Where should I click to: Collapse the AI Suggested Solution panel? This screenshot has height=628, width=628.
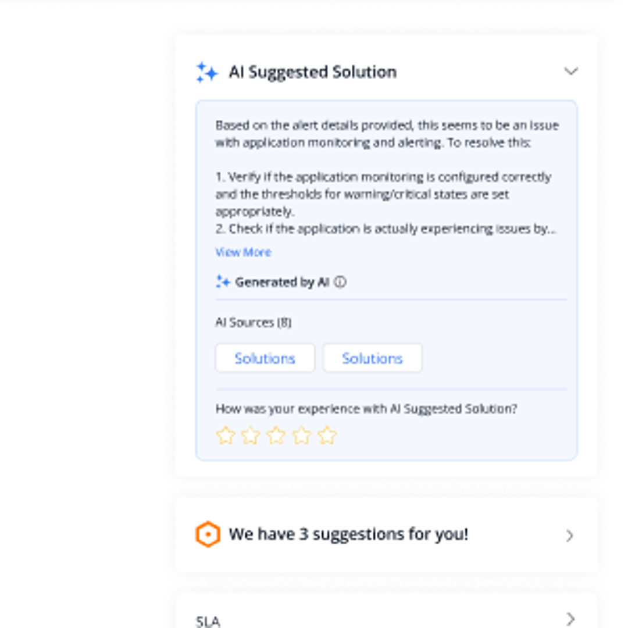click(x=571, y=72)
